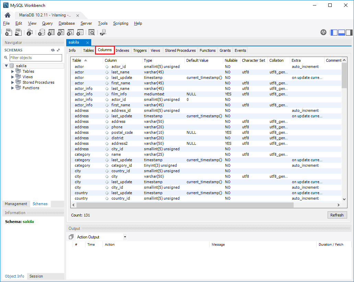Switch to the Indexes tab

point(122,50)
